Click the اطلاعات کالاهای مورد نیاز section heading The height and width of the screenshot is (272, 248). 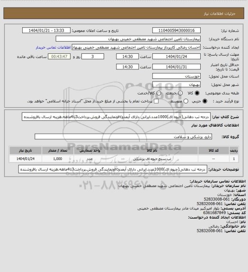click(x=215, y=125)
